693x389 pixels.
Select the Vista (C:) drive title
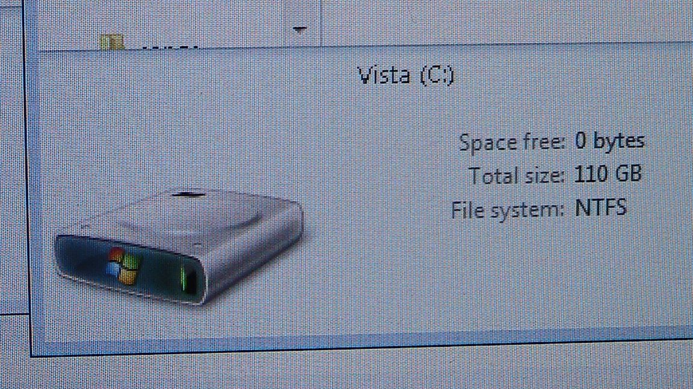[x=405, y=76]
